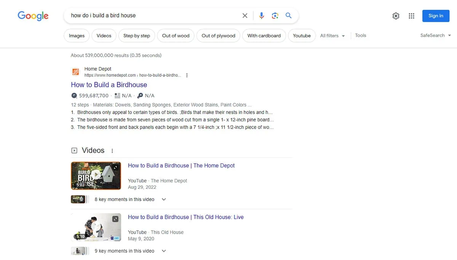Screen dimensions: 457x260
Task: Click the Sign in button
Action: [436, 16]
